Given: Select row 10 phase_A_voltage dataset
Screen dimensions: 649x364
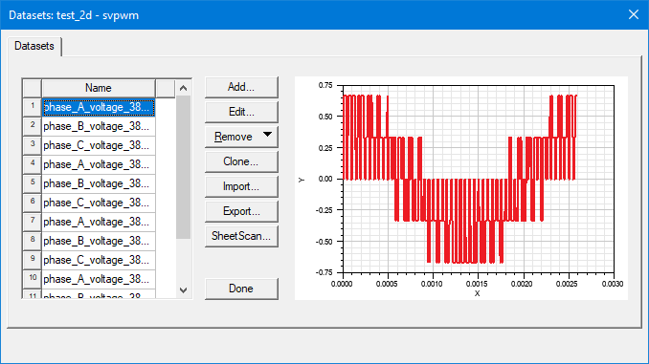Looking at the screenshot, I should pos(99,279).
